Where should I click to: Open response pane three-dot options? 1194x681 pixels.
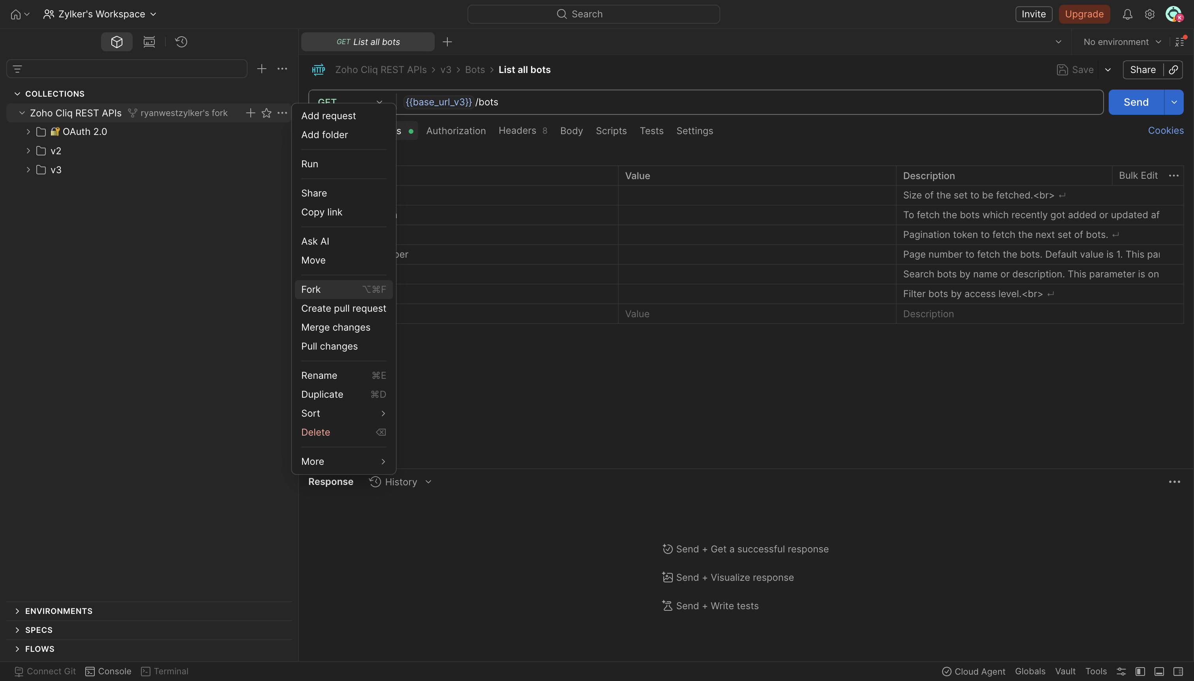(1174, 482)
